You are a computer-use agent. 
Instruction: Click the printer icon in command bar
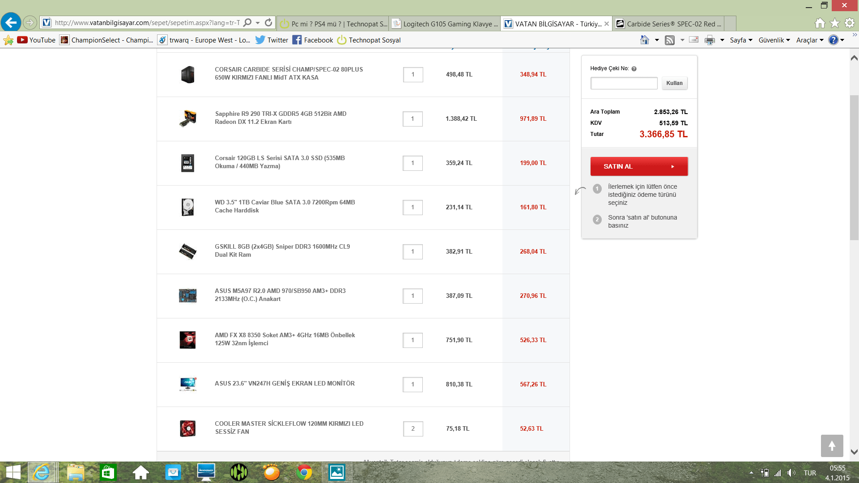[x=710, y=40]
